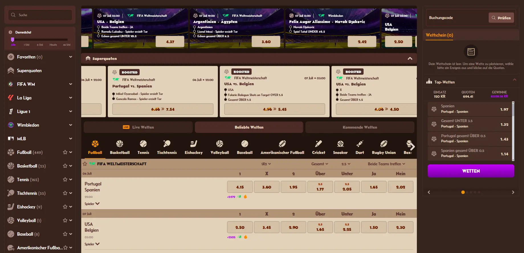Favorite Tischtennis with its star toggle
The height and width of the screenshot is (253, 524).
65,193
